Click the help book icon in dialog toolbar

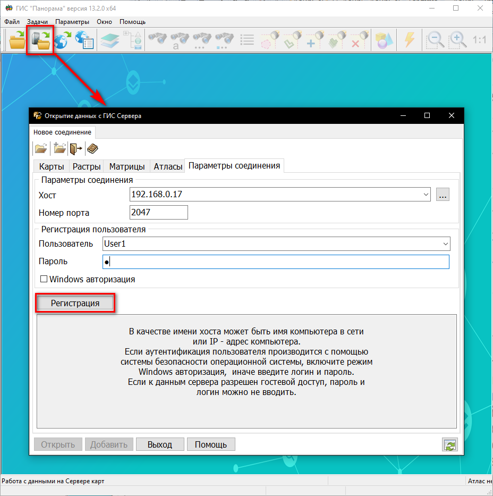coord(92,148)
